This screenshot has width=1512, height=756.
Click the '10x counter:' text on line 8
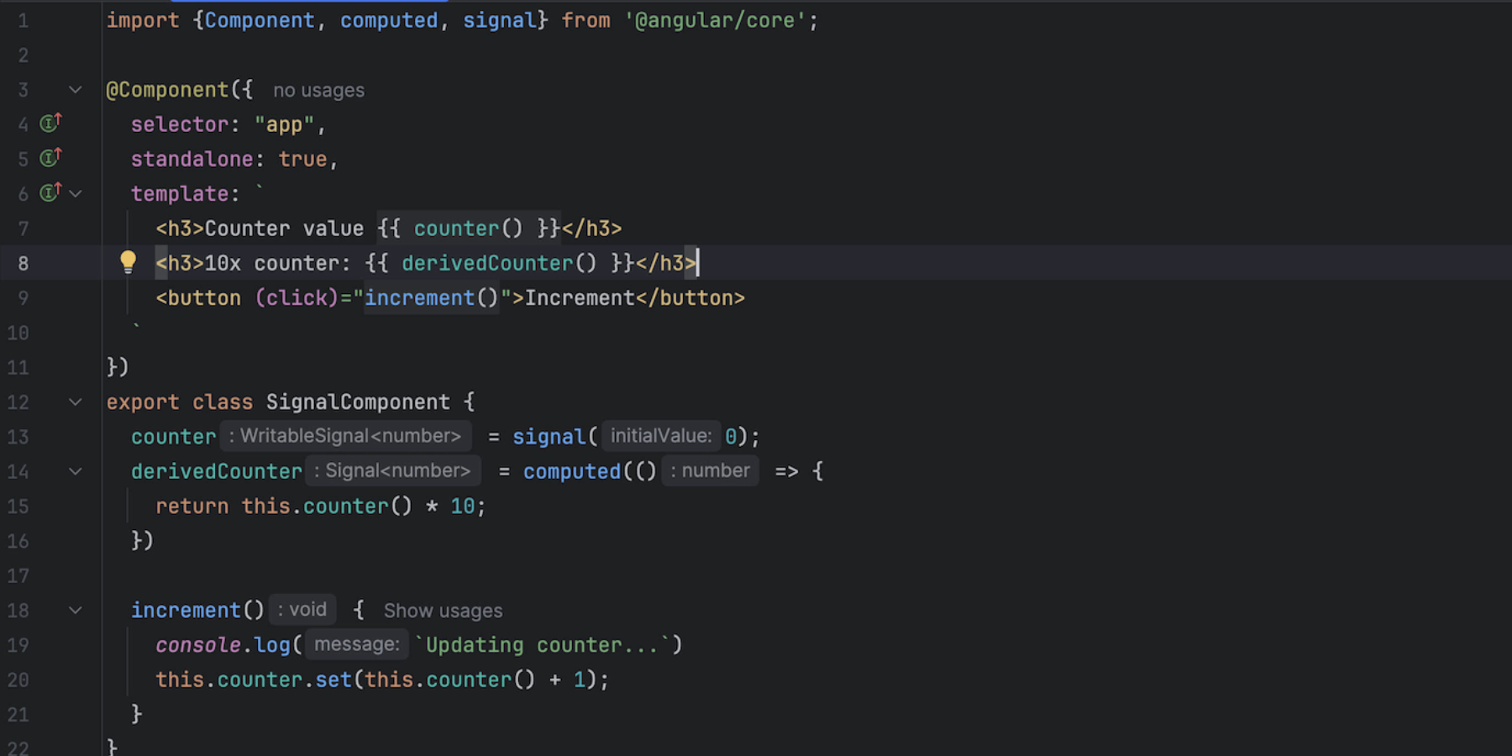pyautogui.click(x=277, y=264)
